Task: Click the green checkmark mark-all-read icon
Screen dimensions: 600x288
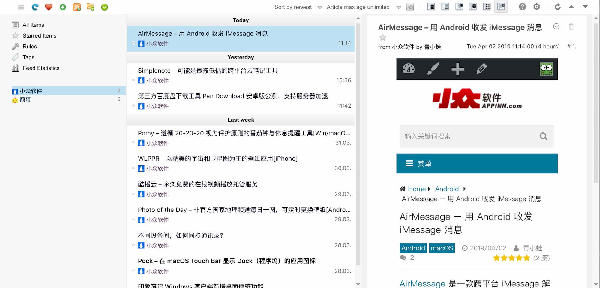Action: pyautogui.click(x=104, y=7)
